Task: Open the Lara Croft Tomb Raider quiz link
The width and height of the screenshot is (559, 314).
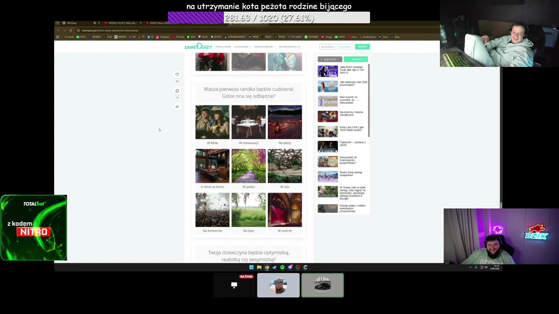Action: point(343,131)
